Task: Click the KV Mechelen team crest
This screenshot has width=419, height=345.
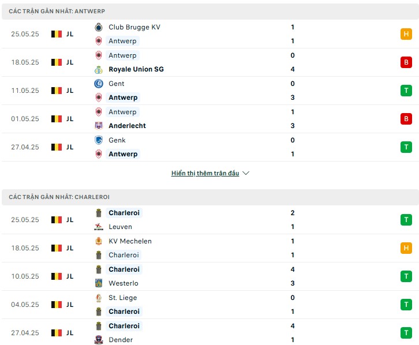Action: pyautogui.click(x=99, y=241)
